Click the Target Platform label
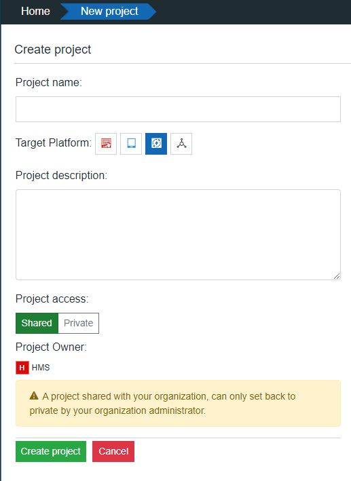The image size is (351, 481). 54,143
